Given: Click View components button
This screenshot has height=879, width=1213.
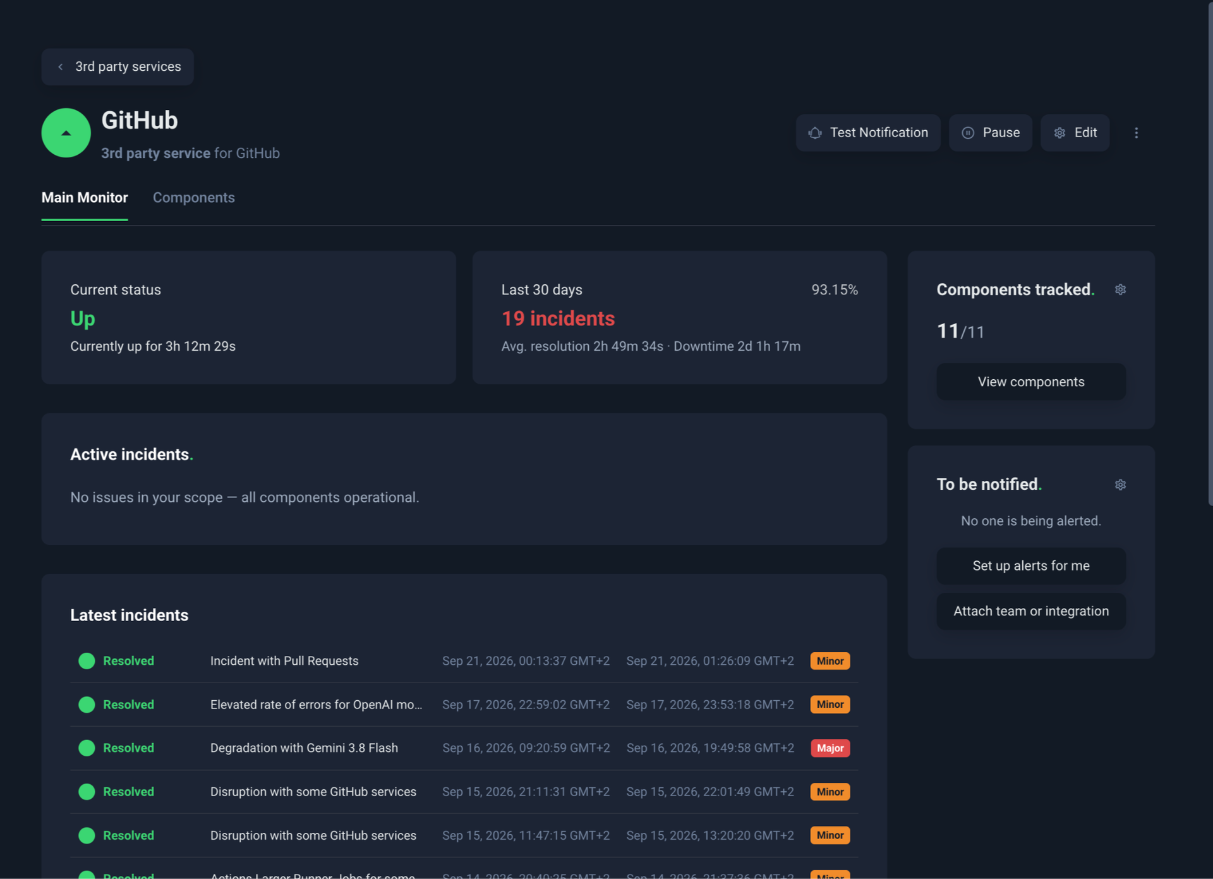Looking at the screenshot, I should [1031, 382].
